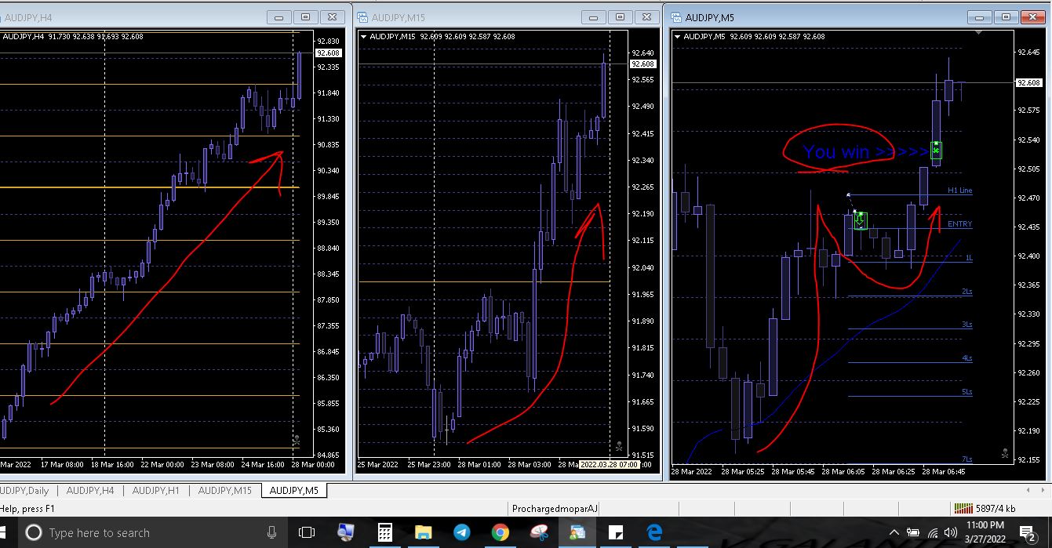Click the 'Help, press F1' status bar text
This screenshot has width=1052, height=548.
(27, 509)
